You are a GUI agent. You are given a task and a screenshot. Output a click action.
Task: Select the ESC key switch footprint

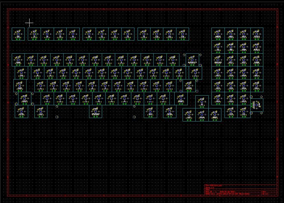tap(18, 34)
